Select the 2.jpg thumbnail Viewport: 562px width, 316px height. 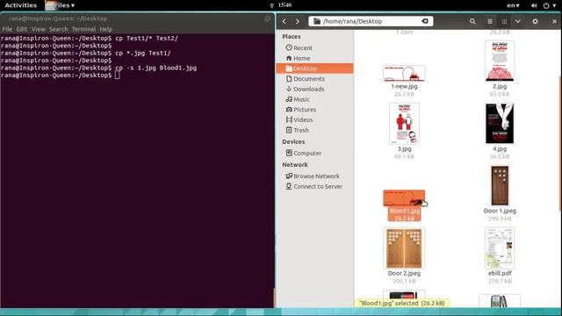tap(500, 61)
